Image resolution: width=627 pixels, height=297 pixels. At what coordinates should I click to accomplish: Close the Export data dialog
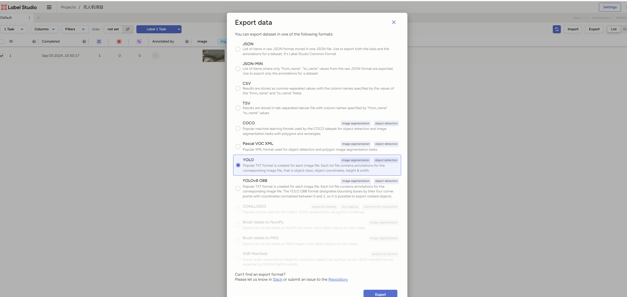tap(394, 23)
